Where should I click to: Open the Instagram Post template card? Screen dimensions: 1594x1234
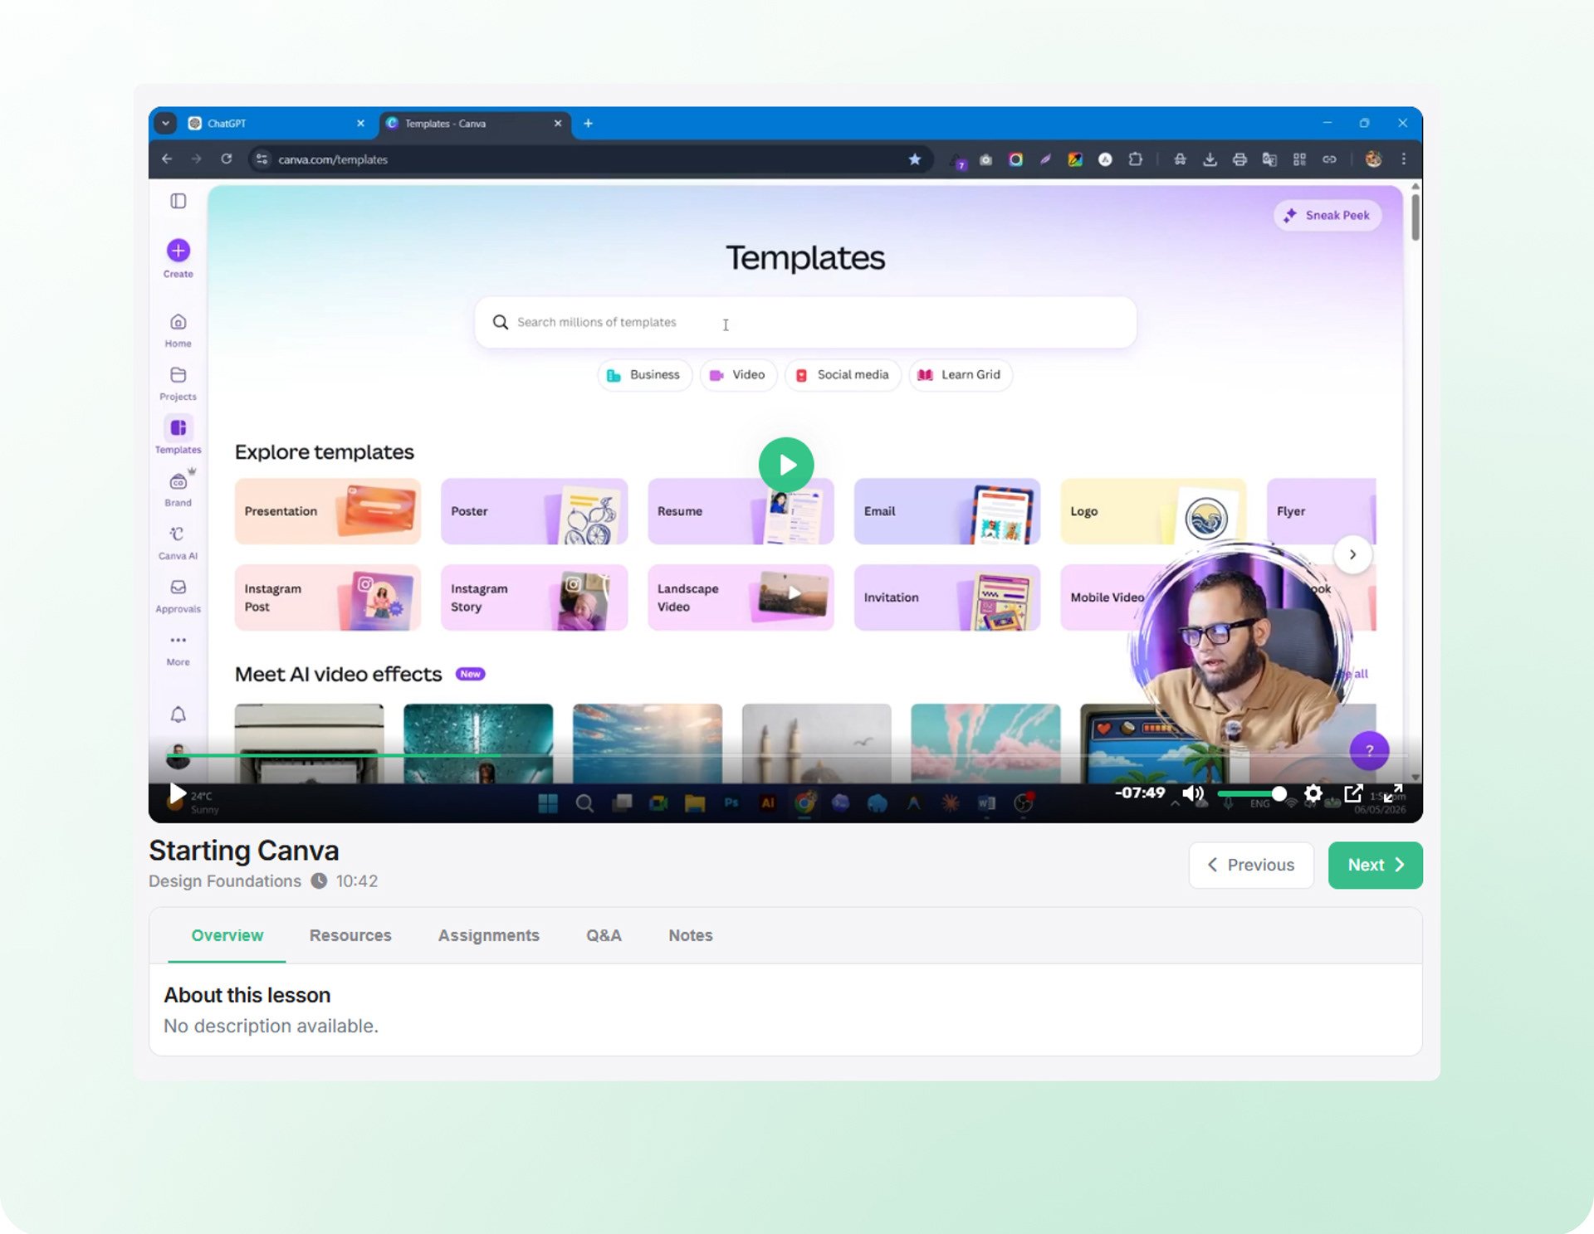pos(327,597)
